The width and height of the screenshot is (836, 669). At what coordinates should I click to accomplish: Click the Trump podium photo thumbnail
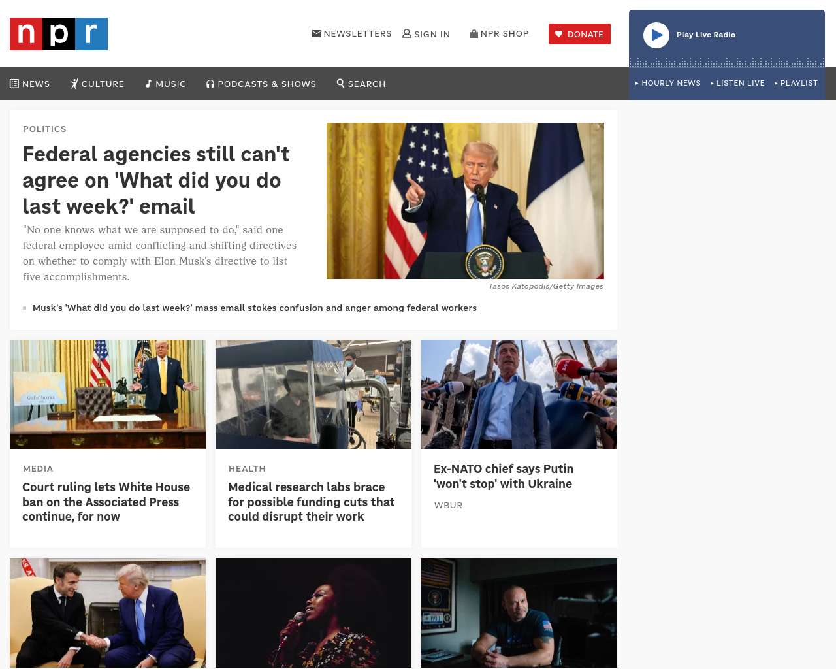point(465,201)
